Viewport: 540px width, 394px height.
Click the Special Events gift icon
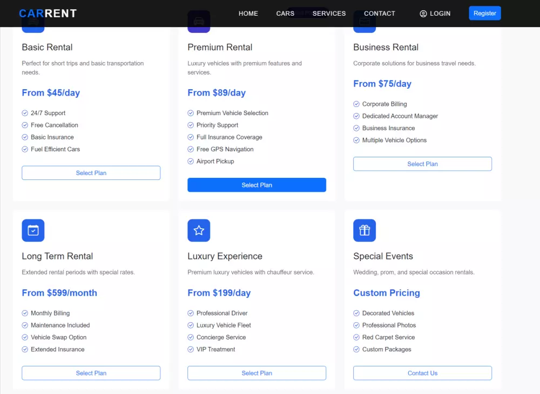[364, 230]
